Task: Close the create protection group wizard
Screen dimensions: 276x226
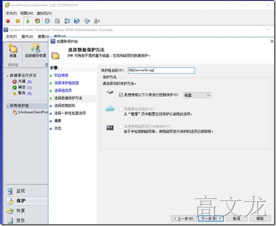Action: tap(272, 42)
